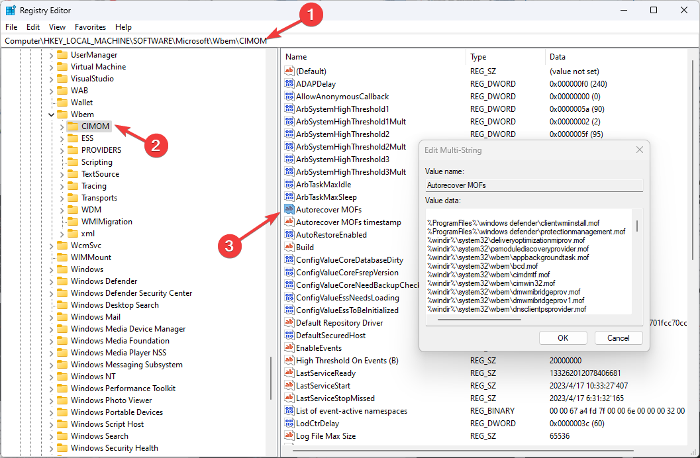Viewport: 700px width, 458px height.
Task: Click the icon beside ConfigValueCoreDatabaseDirty
Action: (289, 259)
